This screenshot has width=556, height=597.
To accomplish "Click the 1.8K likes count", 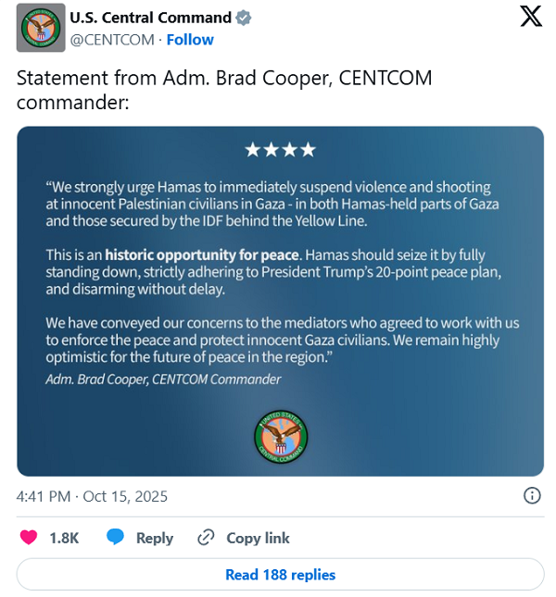I will tap(64, 538).
